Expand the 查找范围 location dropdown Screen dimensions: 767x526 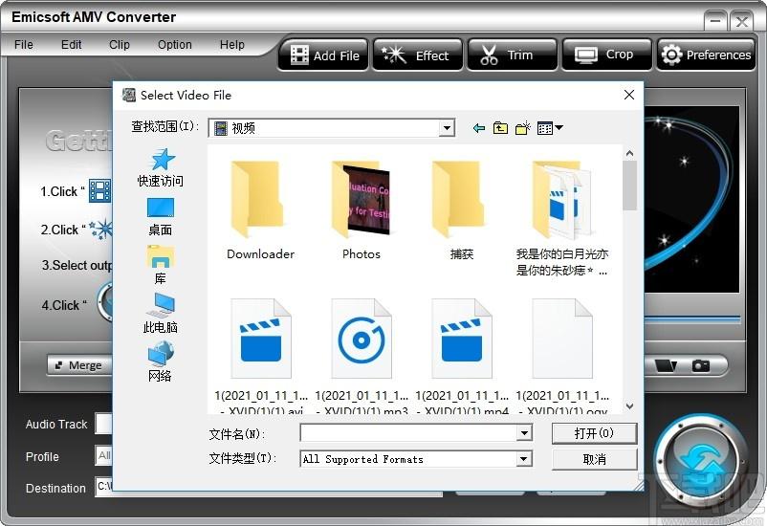pos(446,128)
